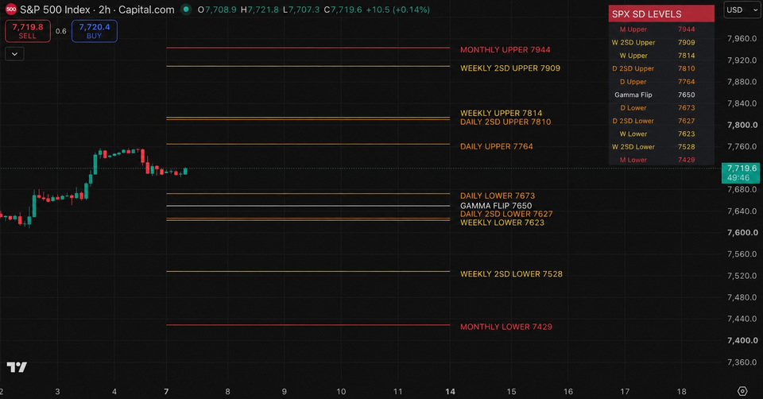This screenshot has width=763, height=399.
Task: Click the S&P 500 red logo icon
Action: pos(10,10)
